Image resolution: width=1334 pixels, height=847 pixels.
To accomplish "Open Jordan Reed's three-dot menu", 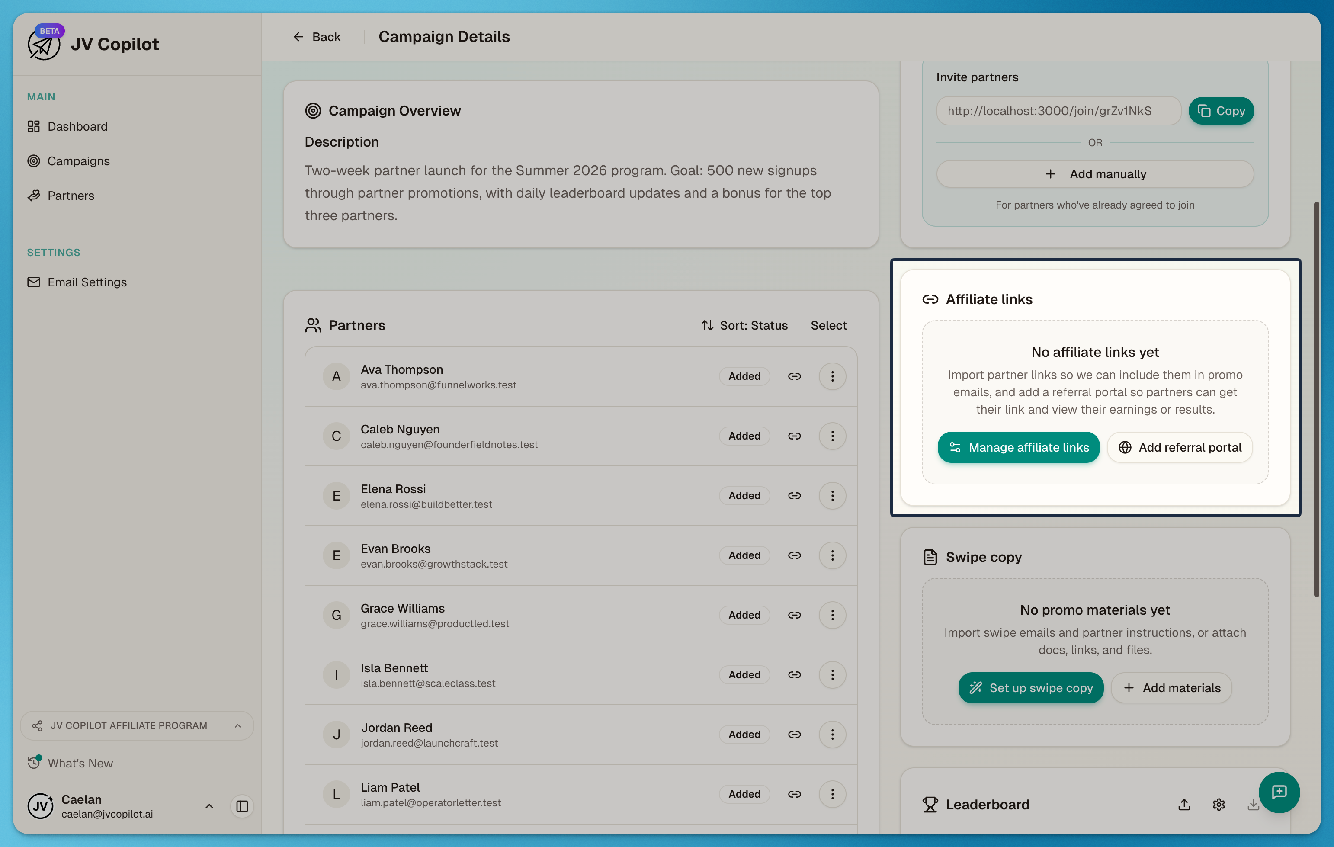I will (x=832, y=735).
